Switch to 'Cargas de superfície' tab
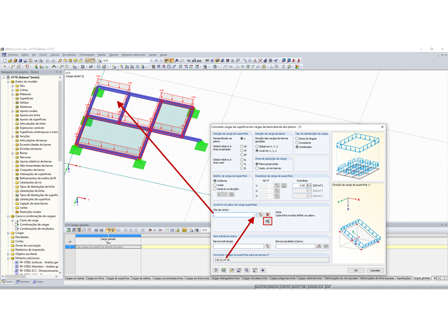The image size is (448, 336). tap(117, 278)
